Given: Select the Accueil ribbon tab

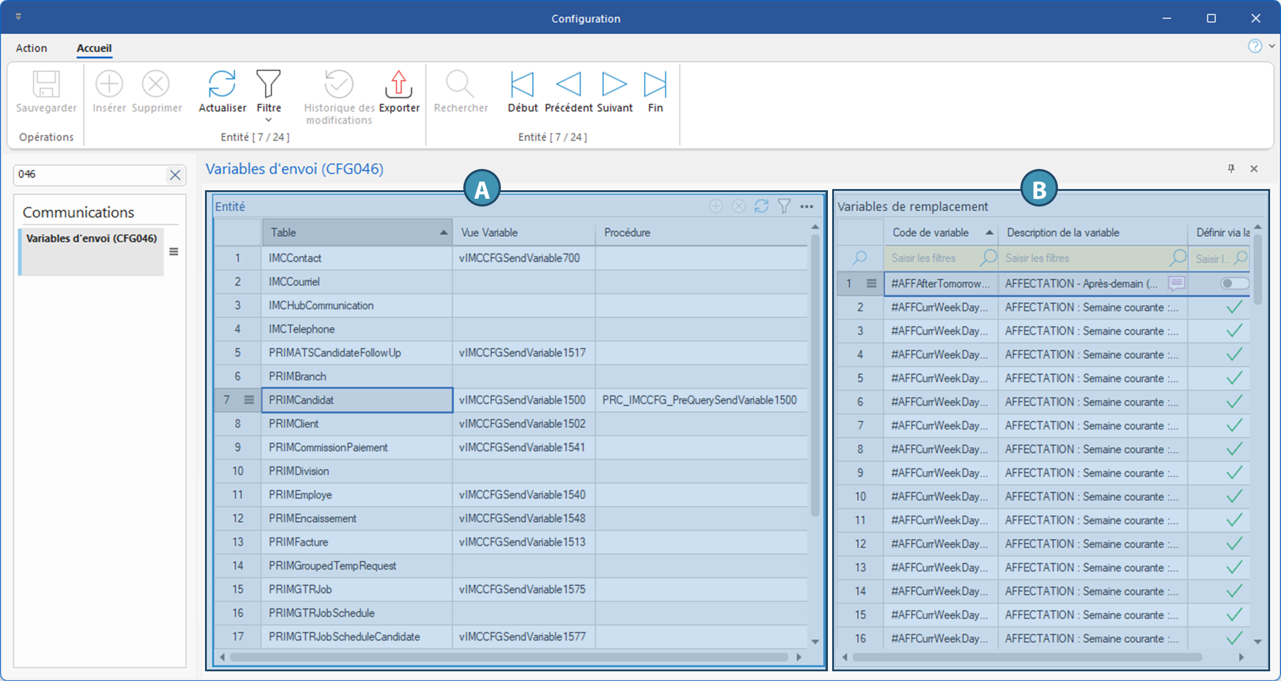Looking at the screenshot, I should pos(94,48).
